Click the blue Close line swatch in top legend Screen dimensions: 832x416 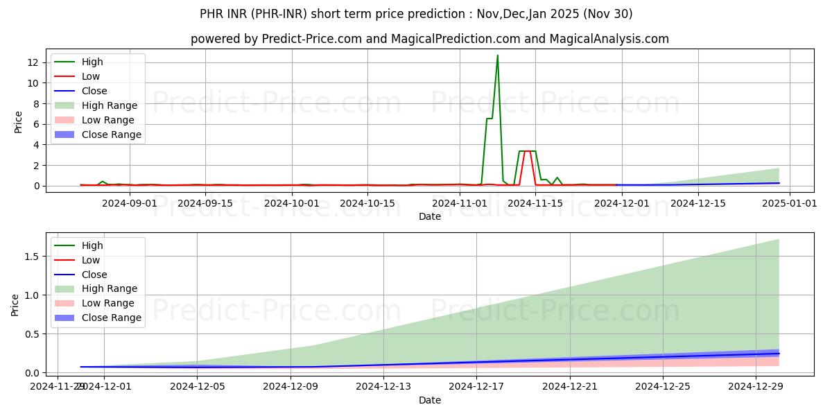click(x=66, y=91)
